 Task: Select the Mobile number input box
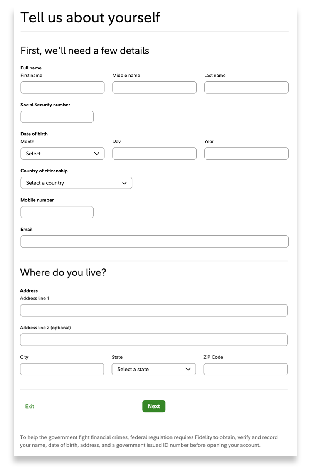coord(57,212)
